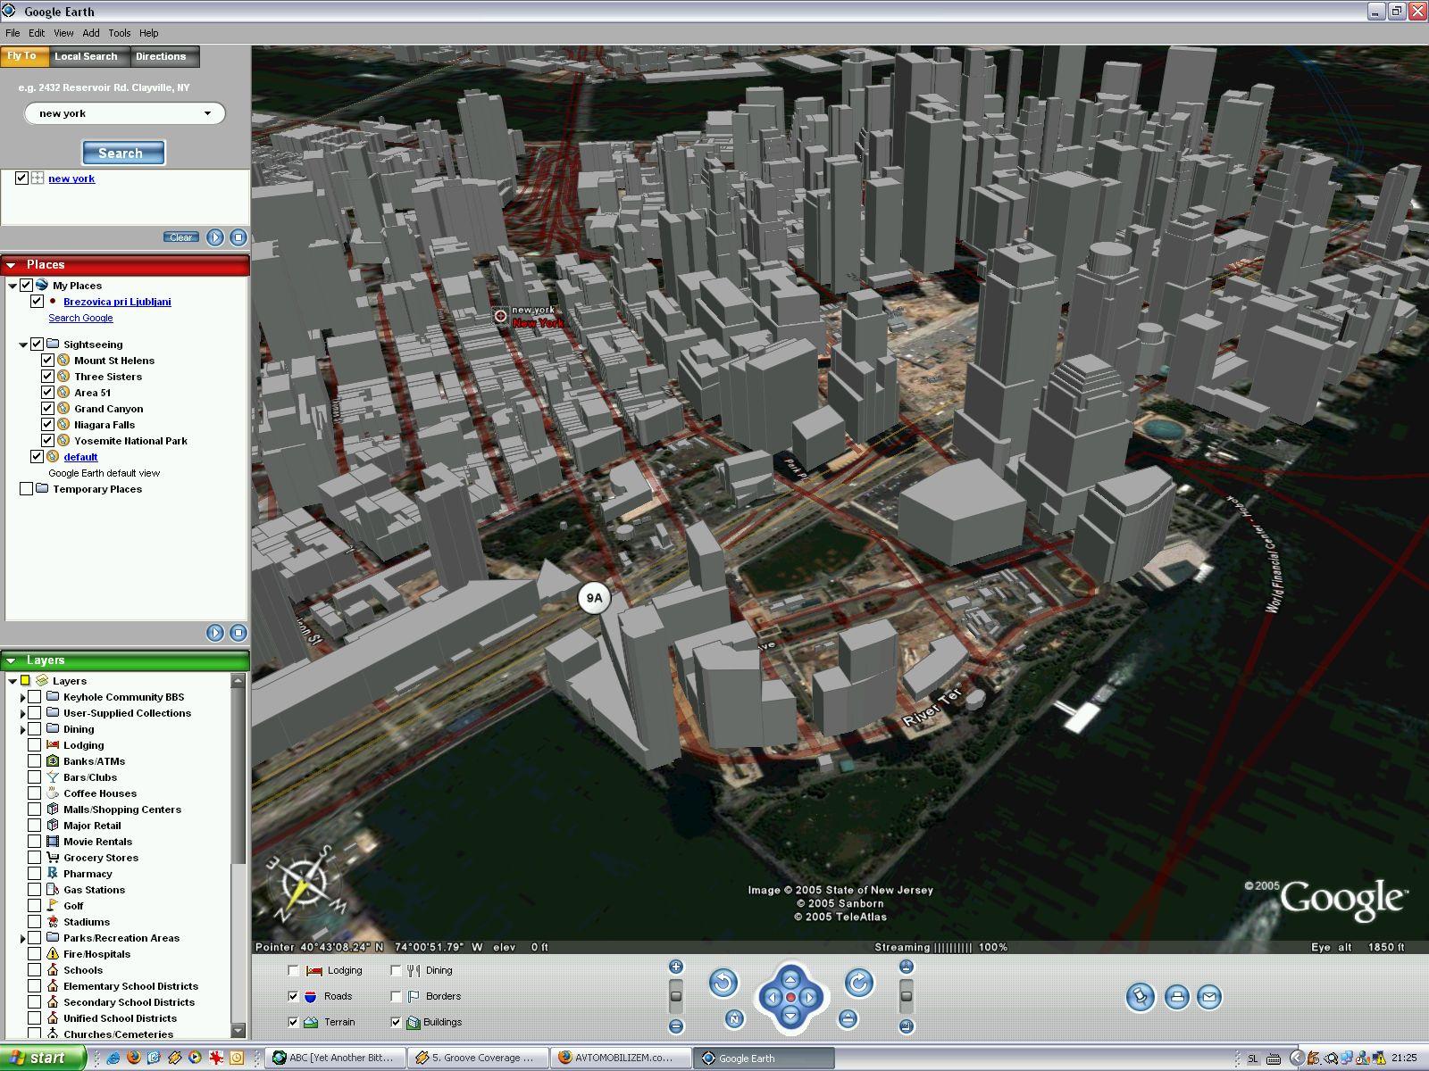Click the red center stop button
This screenshot has height=1071, width=1429.
(790, 998)
